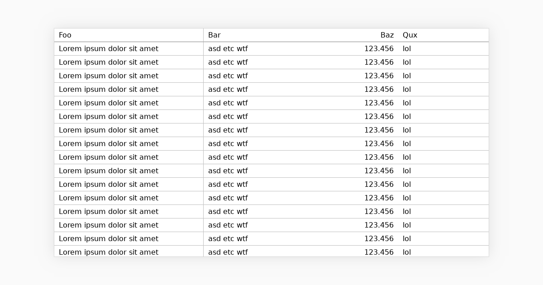The width and height of the screenshot is (543, 285).
Task: Select the last table row
Action: click(271, 252)
